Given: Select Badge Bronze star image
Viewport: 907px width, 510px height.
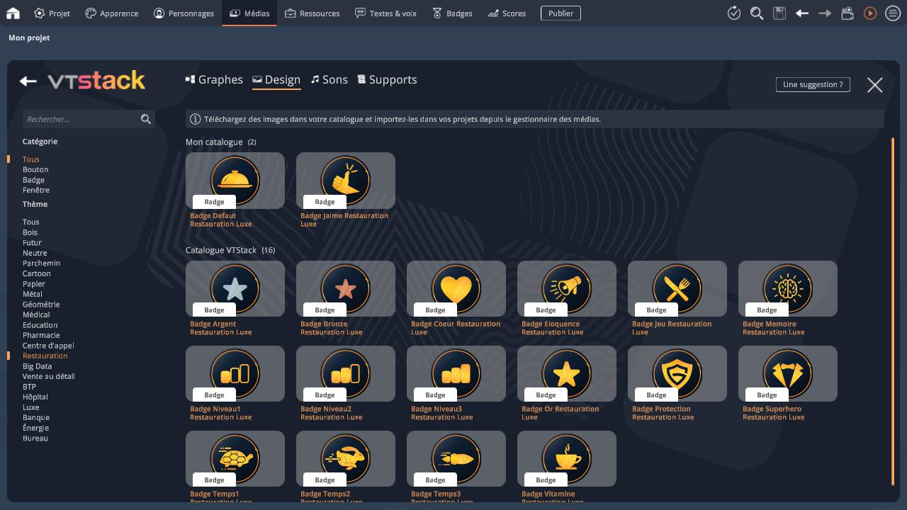Looking at the screenshot, I should [x=346, y=288].
